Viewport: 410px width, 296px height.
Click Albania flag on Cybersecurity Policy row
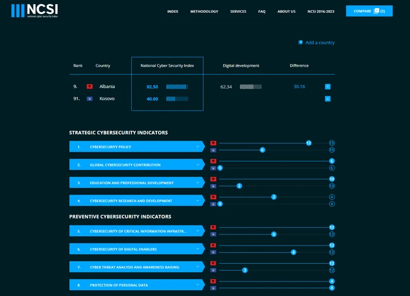[x=213, y=143]
